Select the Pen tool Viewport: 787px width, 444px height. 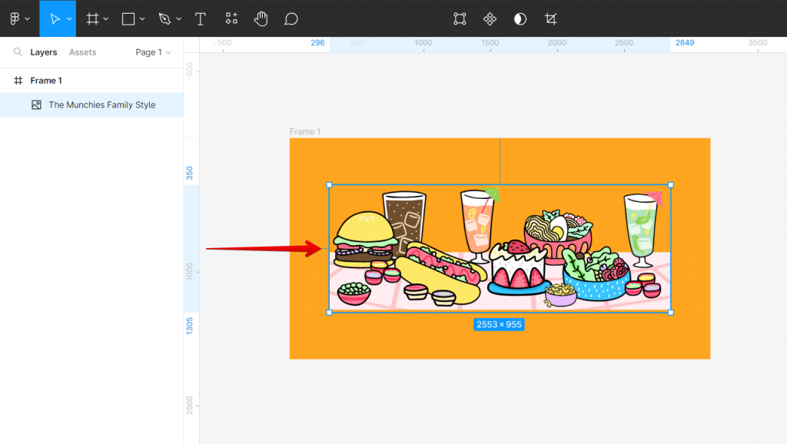click(164, 18)
